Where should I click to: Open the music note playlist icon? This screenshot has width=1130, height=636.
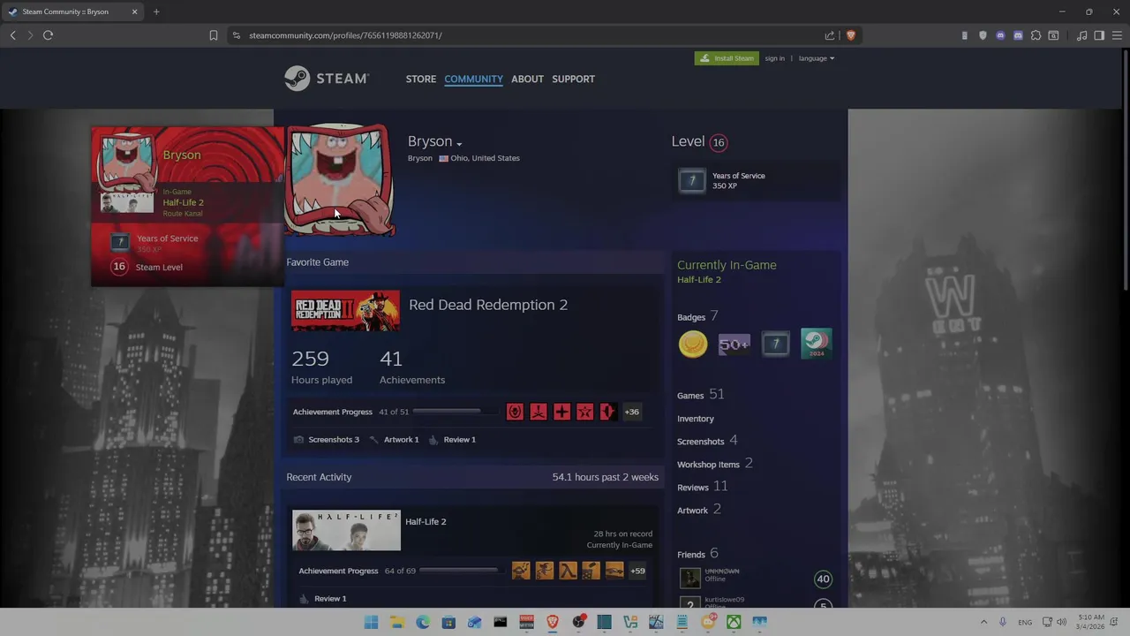pos(1081,35)
